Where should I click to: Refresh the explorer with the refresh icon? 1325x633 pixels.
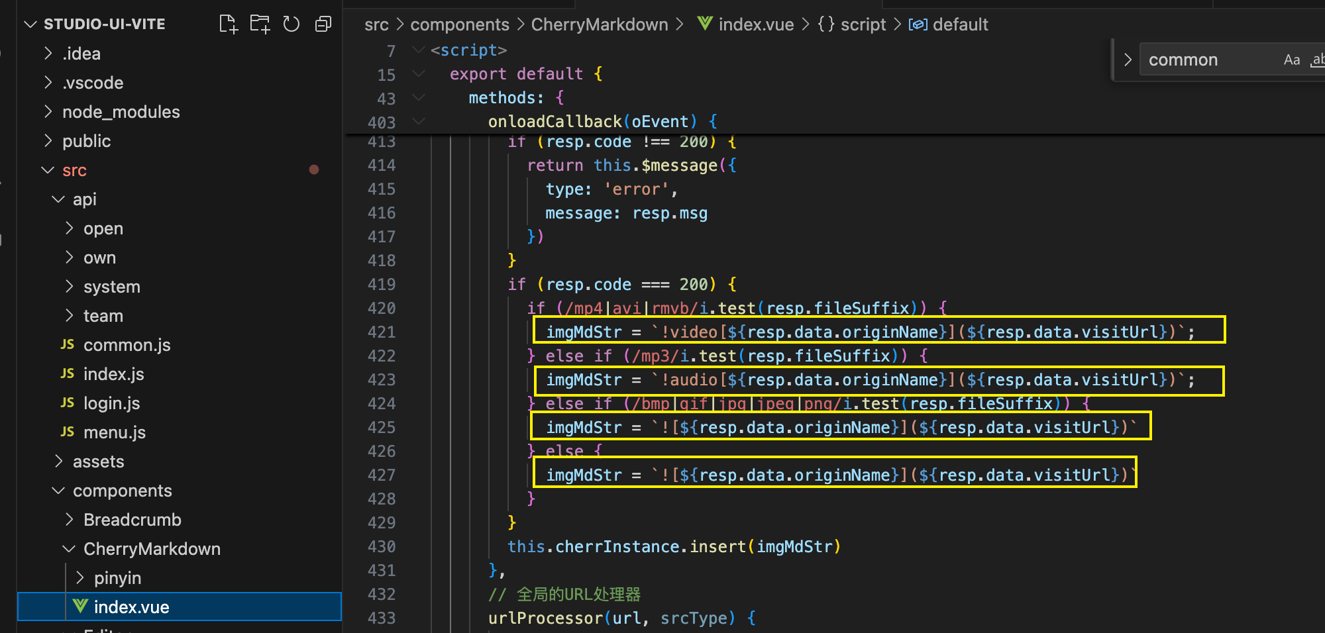point(291,24)
